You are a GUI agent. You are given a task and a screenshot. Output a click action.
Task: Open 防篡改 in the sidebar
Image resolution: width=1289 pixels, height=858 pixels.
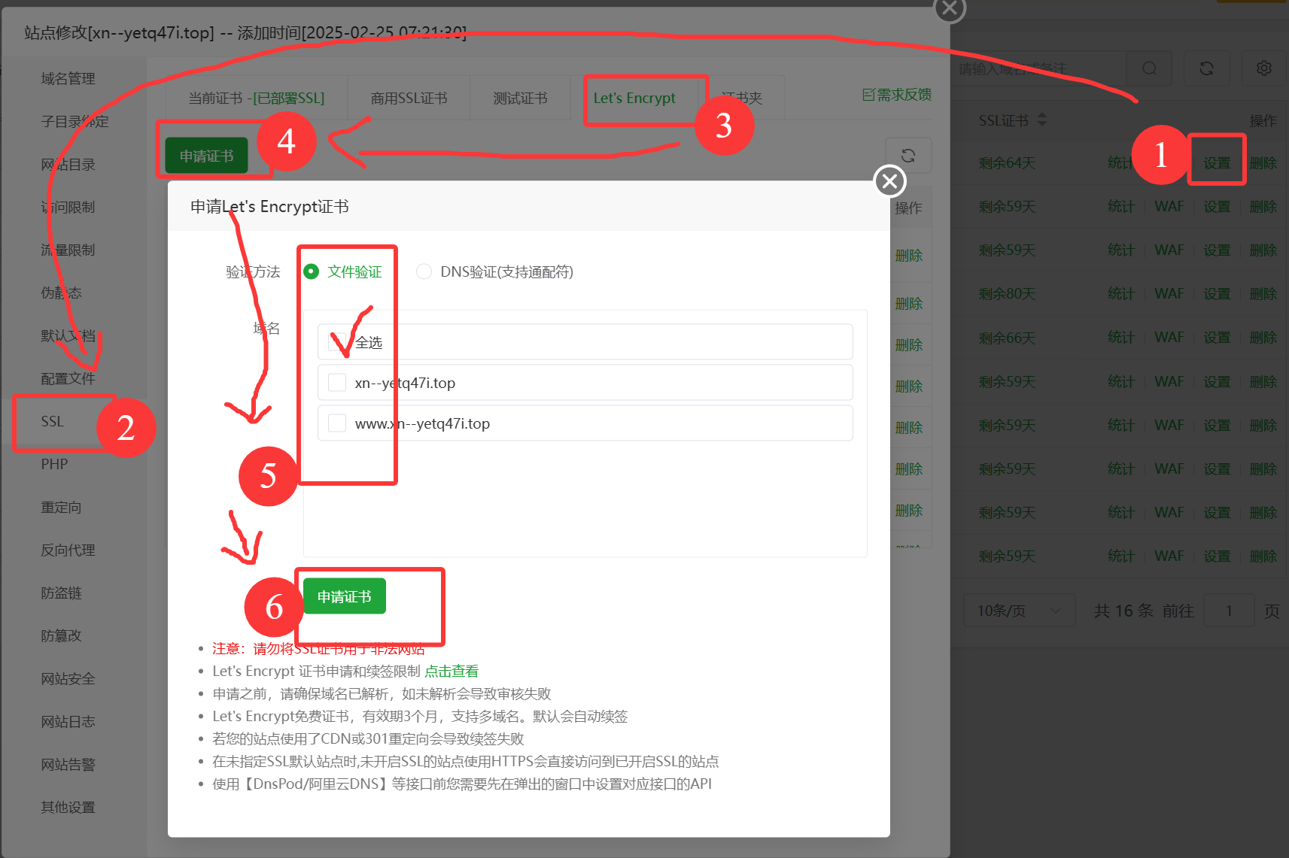[61, 635]
